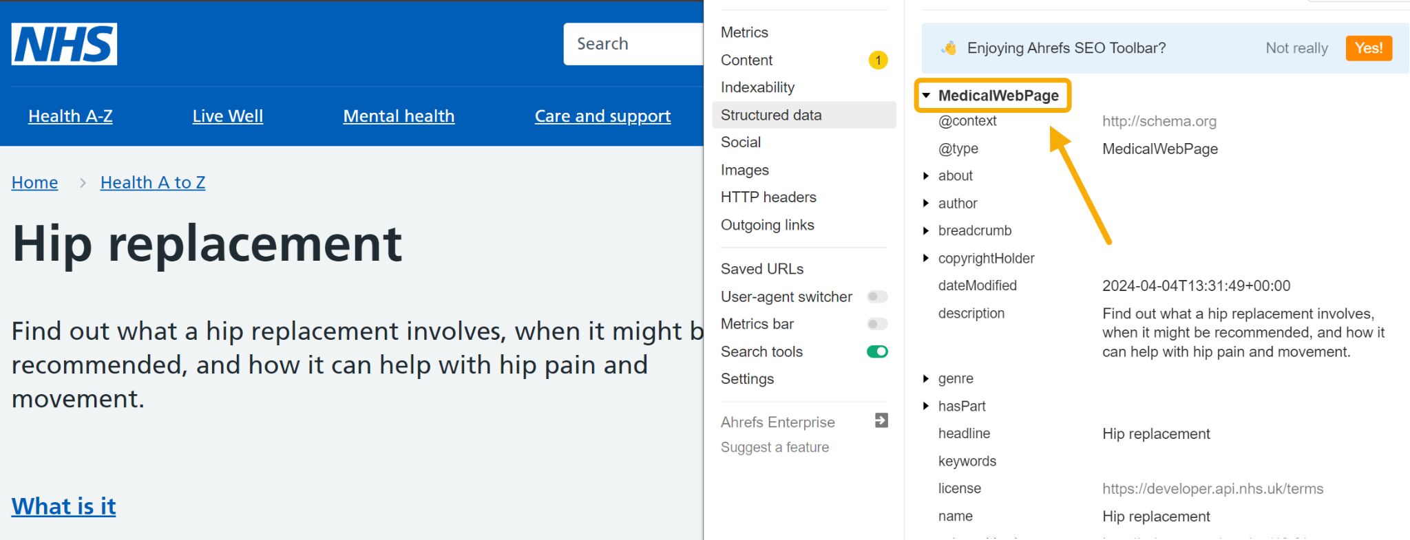Click the waving hand icon
The image size is (1410, 540).
click(949, 48)
